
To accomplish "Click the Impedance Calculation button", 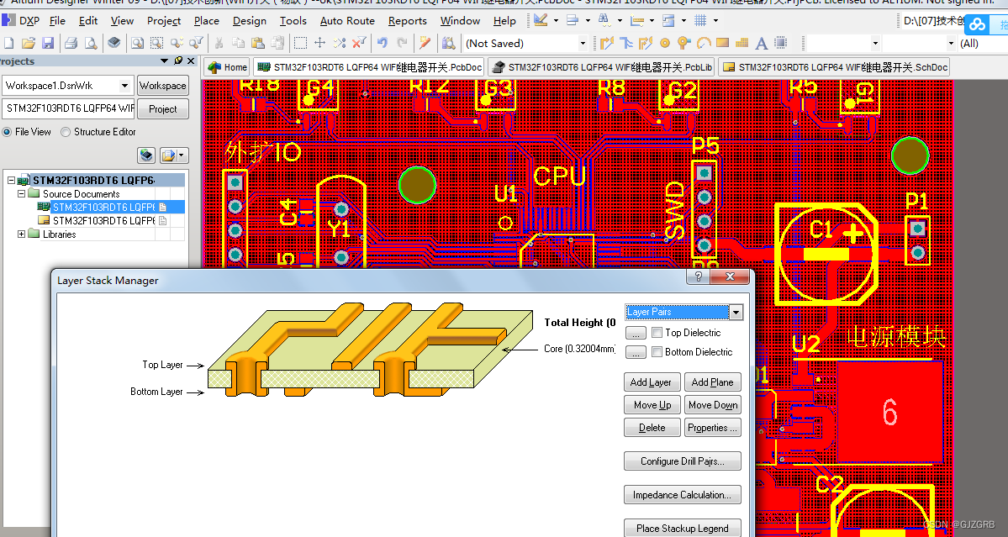I will click(682, 494).
